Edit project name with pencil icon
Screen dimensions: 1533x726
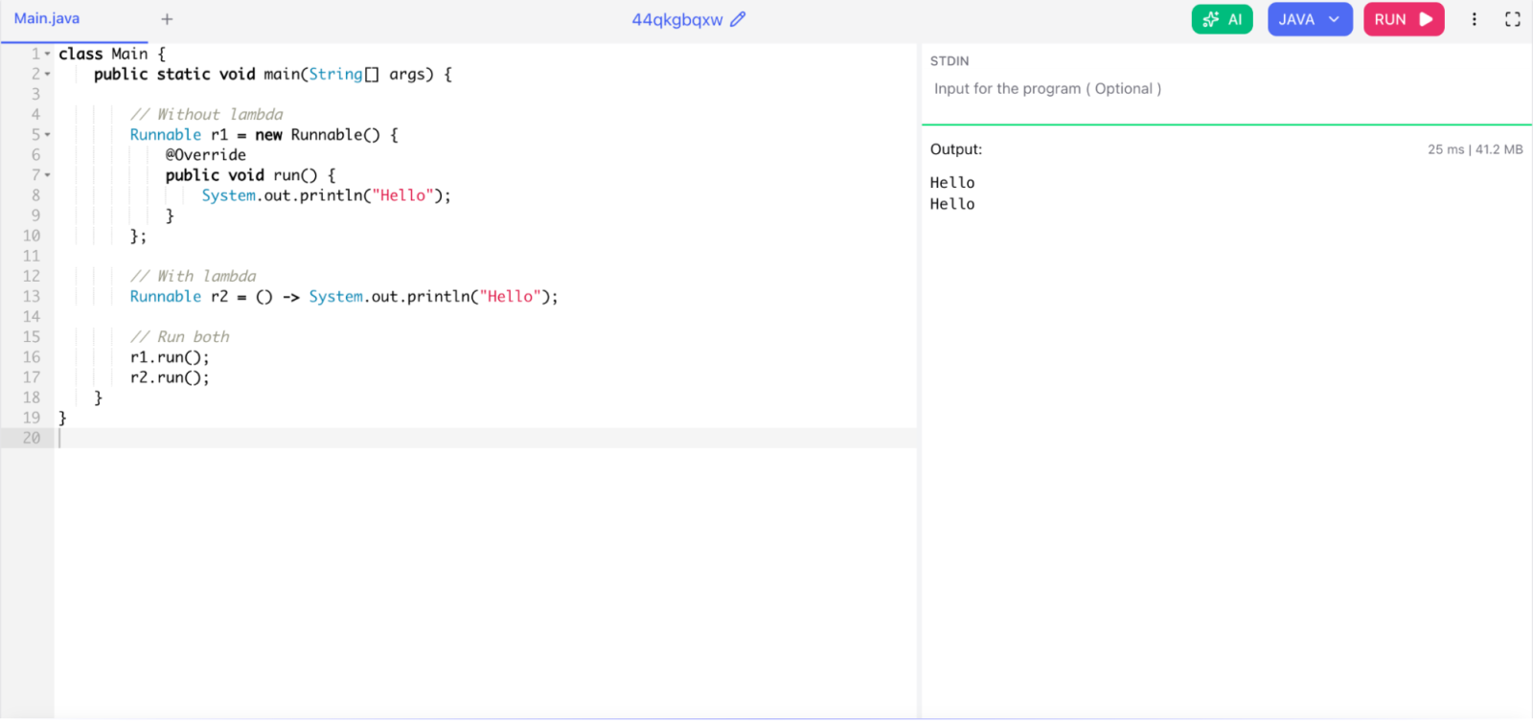tap(738, 19)
